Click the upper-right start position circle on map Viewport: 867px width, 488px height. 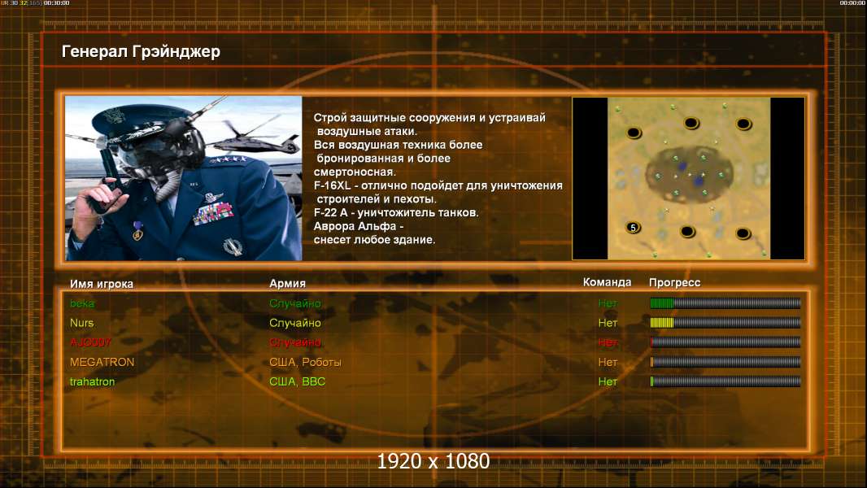(x=743, y=124)
